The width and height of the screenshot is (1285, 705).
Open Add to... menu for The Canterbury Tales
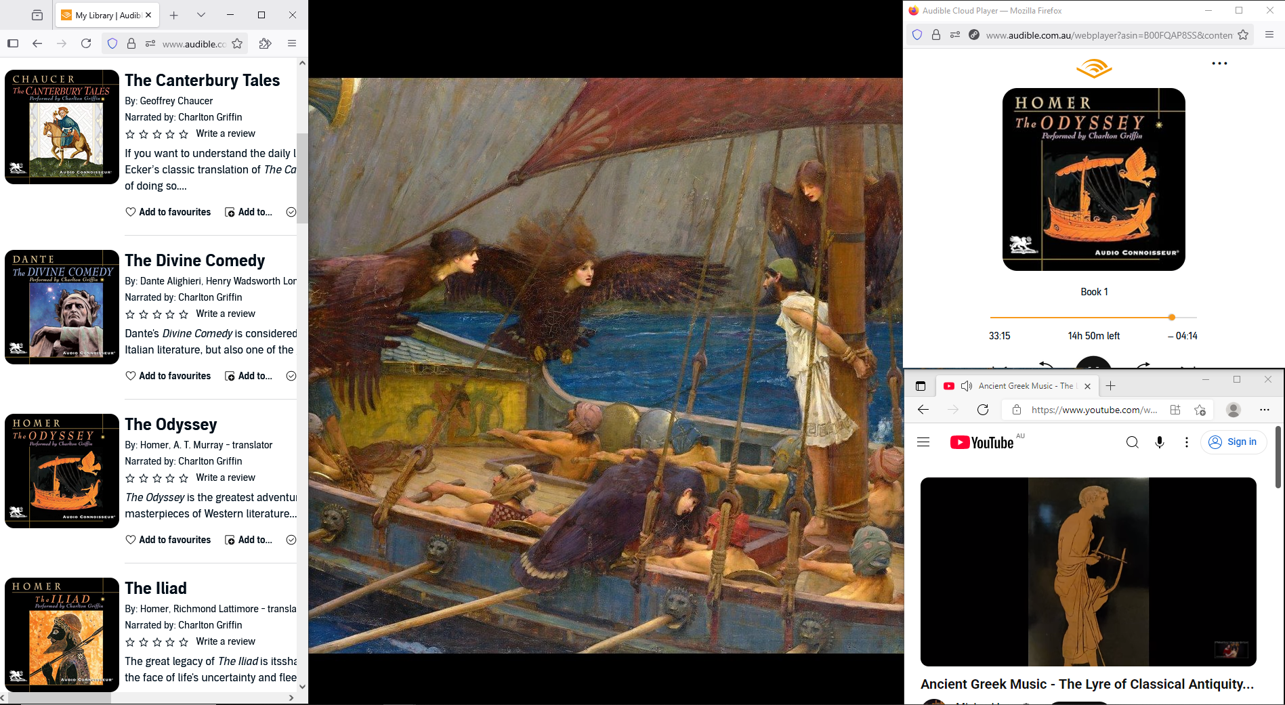click(x=249, y=212)
